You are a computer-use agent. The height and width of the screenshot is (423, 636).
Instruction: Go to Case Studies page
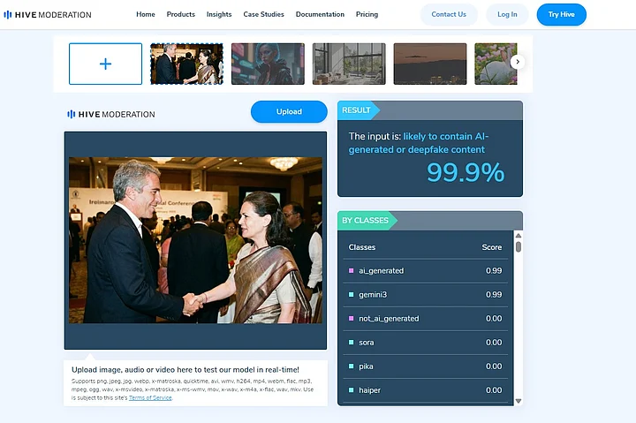pyautogui.click(x=263, y=14)
